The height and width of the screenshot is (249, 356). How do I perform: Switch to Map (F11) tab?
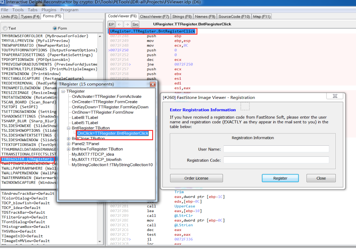[262, 17]
